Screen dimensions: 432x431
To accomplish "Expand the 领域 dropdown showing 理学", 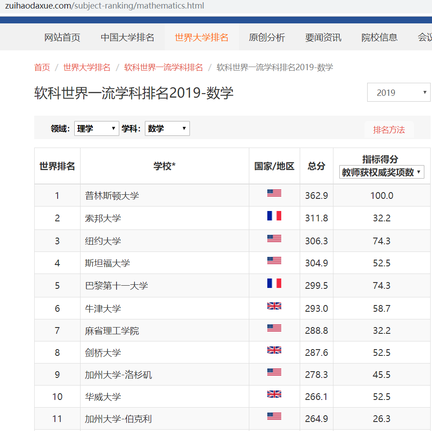I will (96, 129).
